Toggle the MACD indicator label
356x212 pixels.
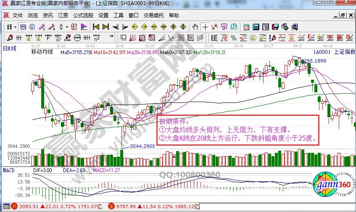pos(9,170)
